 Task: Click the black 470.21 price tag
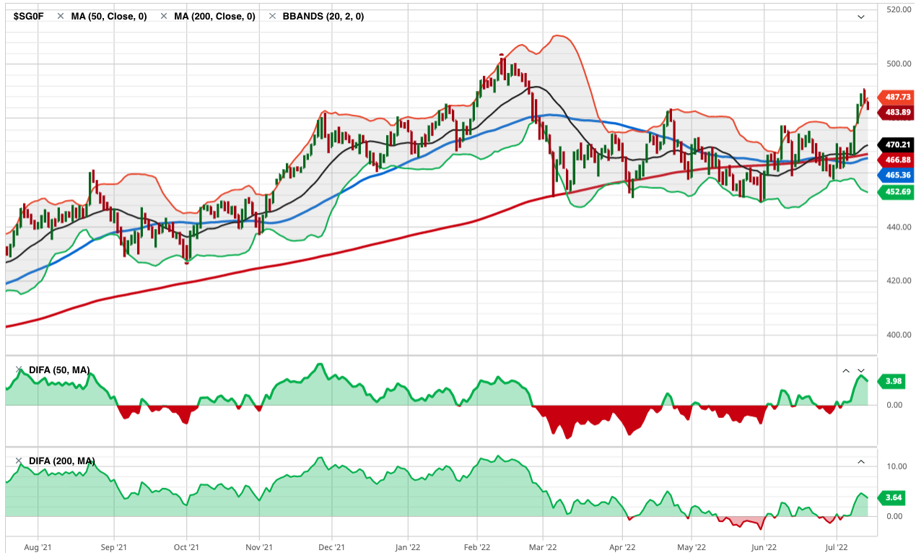(x=896, y=144)
